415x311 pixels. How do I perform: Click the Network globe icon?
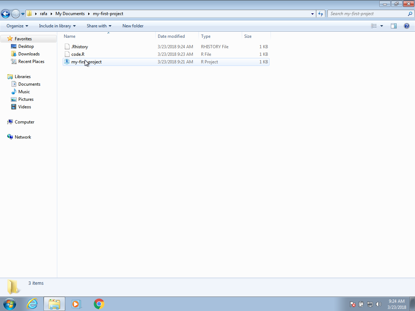[x=10, y=137]
